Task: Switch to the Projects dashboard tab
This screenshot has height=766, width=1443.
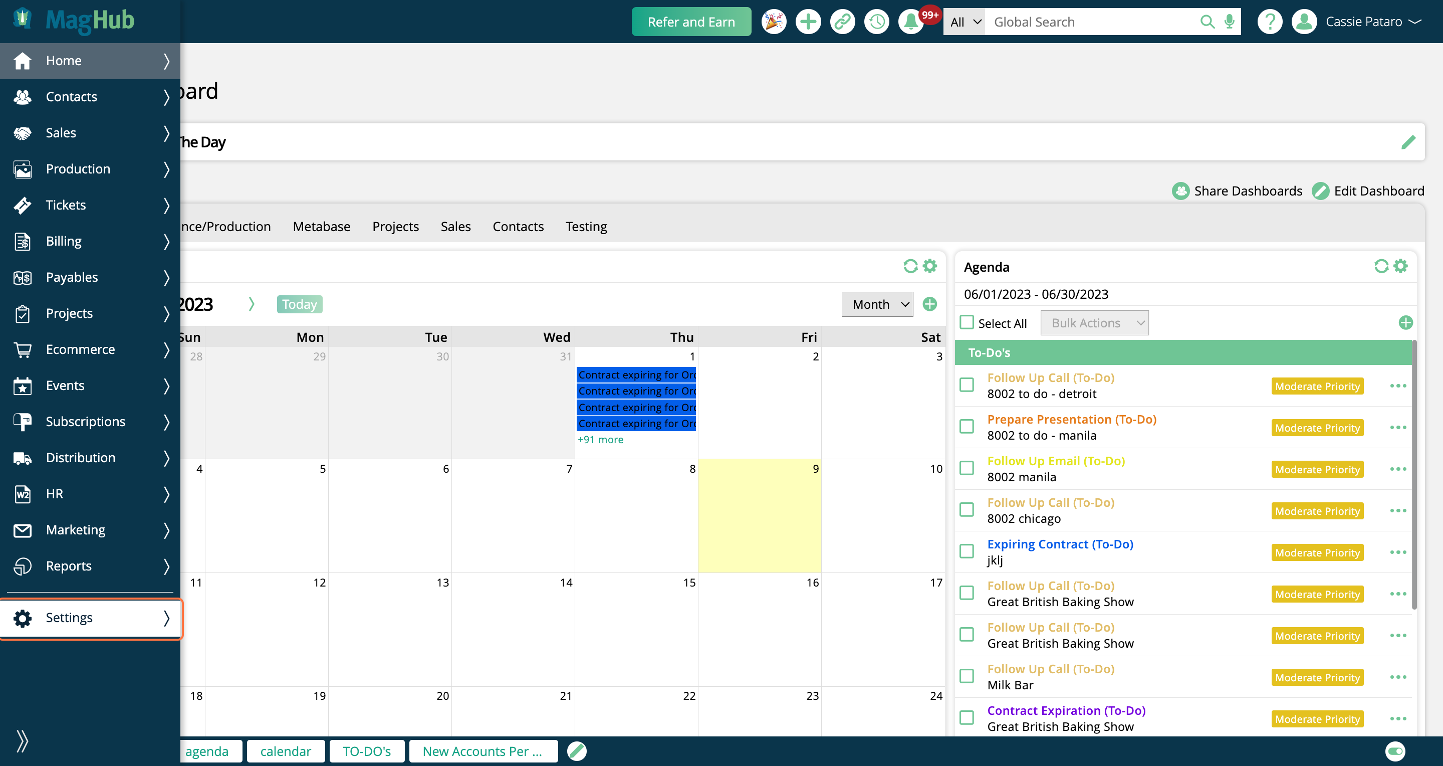Action: coord(395,227)
